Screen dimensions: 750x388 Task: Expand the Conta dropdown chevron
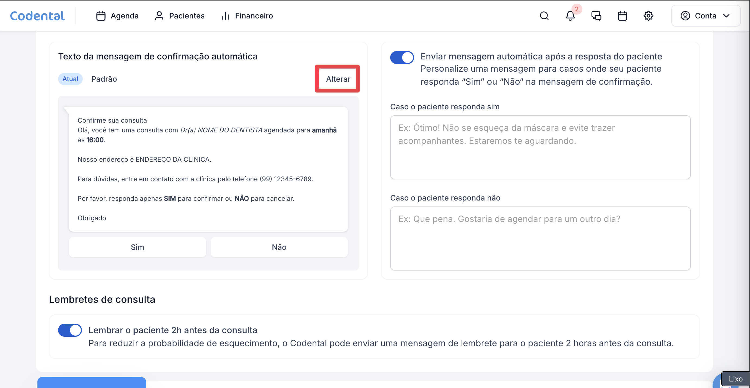tap(726, 16)
